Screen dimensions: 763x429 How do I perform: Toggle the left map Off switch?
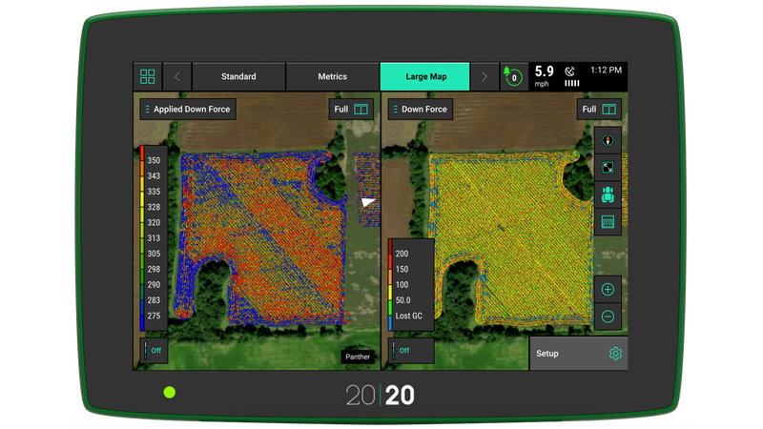point(154,350)
